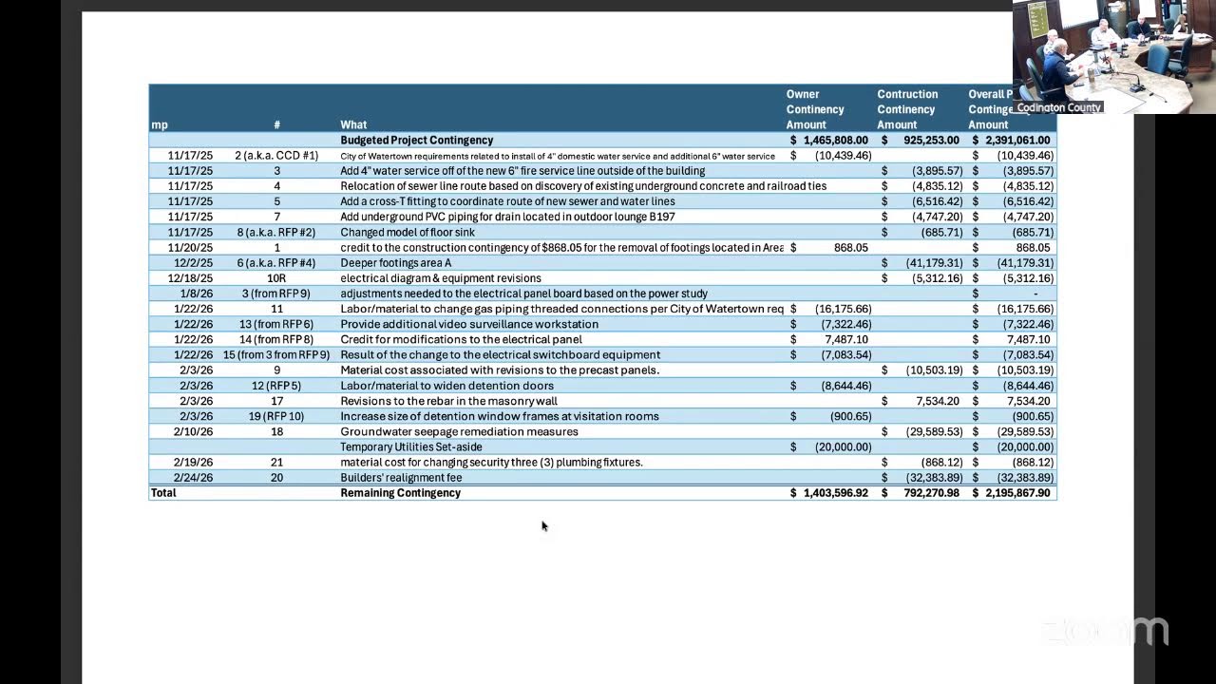Click 'adjustments needed to the electrical panel board'
Image resolution: width=1216 pixels, height=684 pixels.
[x=523, y=294]
